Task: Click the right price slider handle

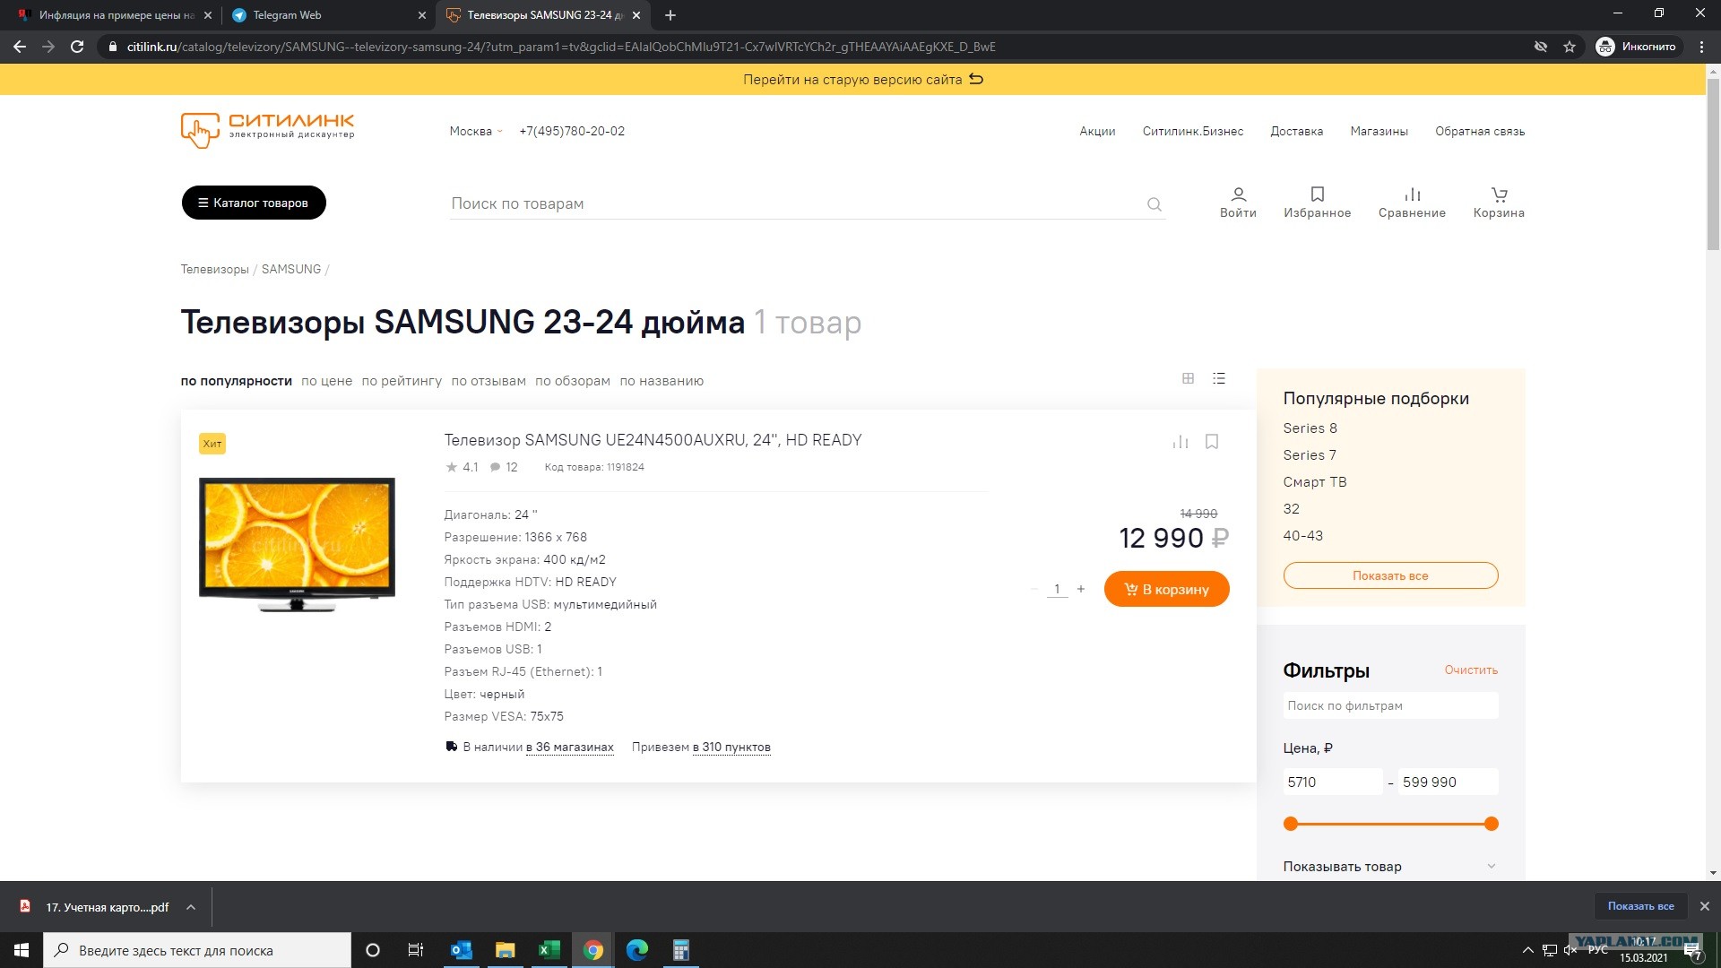Action: click(1492, 824)
